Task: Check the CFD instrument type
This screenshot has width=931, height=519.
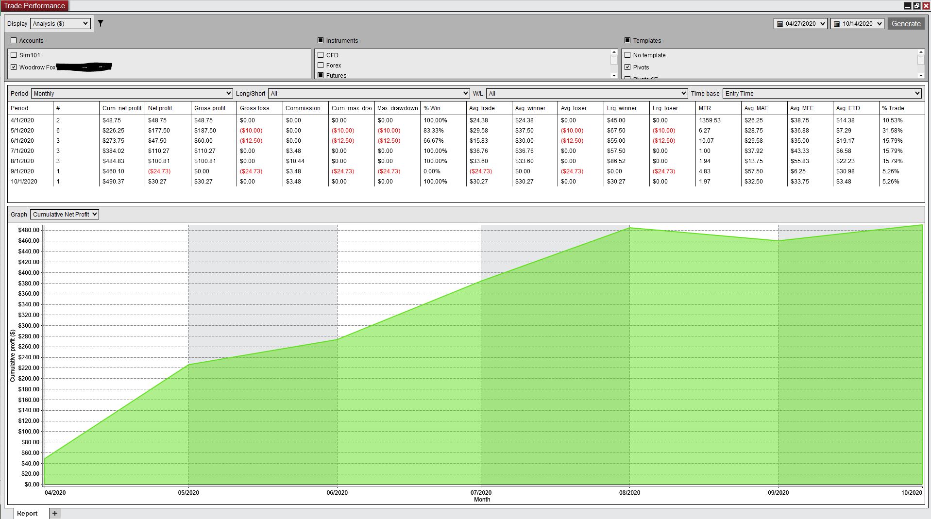Action: click(321, 55)
